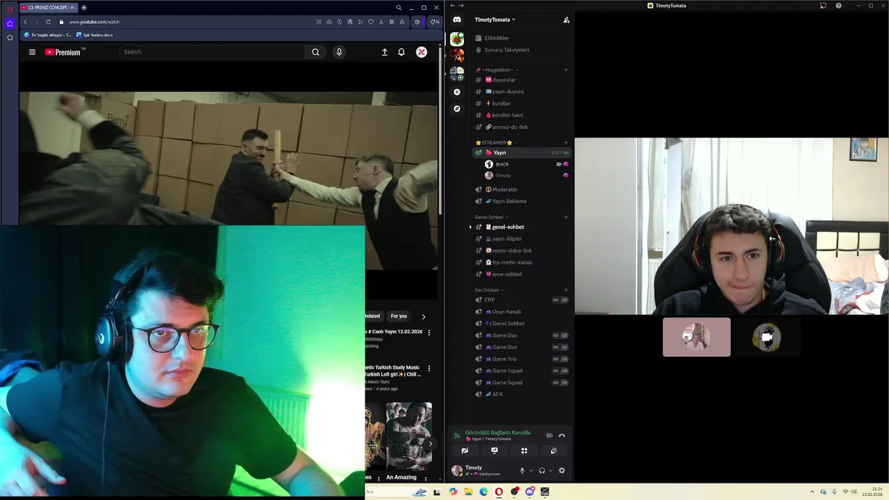Open File Explorer in Windows taskbar
Screen dimensions: 889x500
(x=468, y=492)
